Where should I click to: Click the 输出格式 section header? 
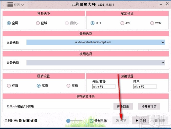pyautogui.click(x=127, y=14)
